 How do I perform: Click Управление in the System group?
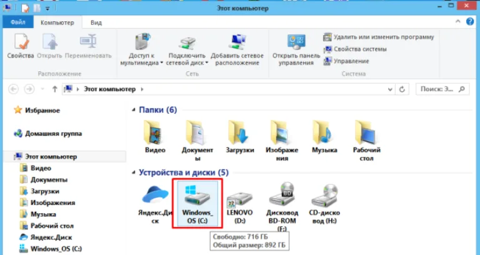click(346, 61)
